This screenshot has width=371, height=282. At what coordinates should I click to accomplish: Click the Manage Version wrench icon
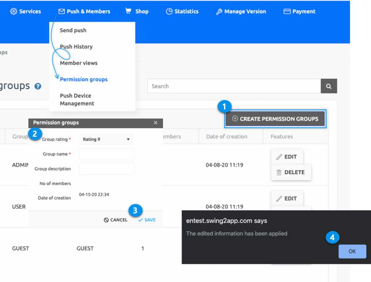point(219,11)
